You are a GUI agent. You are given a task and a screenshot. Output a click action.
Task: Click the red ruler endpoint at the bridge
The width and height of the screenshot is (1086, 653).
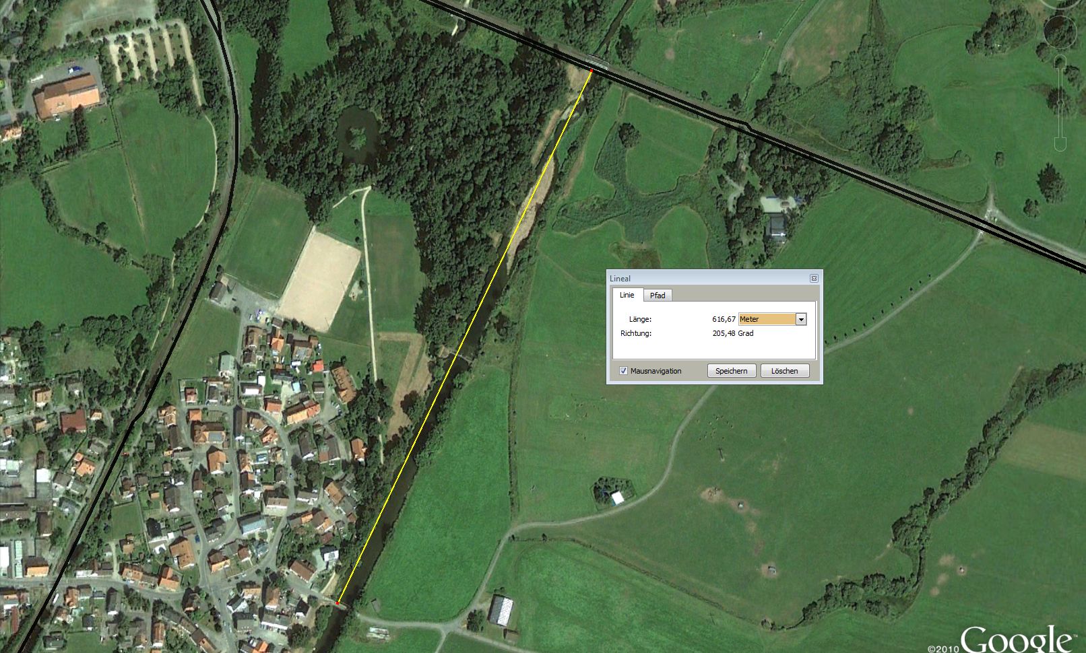click(591, 70)
